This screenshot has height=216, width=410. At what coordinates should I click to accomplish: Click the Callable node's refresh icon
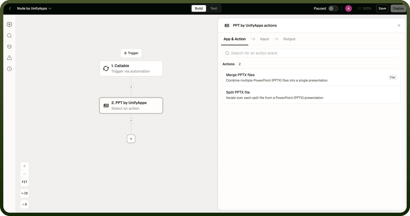pos(106,69)
